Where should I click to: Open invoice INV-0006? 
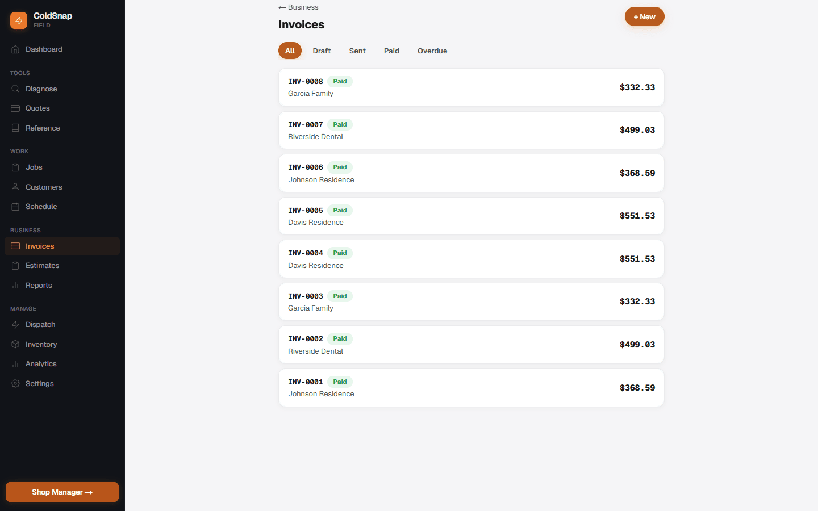(x=471, y=173)
